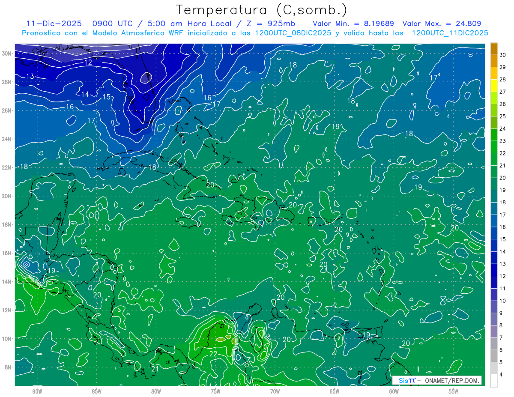Click the '30N' latitude axis label
This screenshot has height=397, width=514.
tap(6, 54)
